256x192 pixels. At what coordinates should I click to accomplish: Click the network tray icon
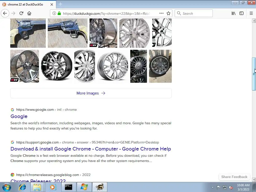[x=225, y=187]
